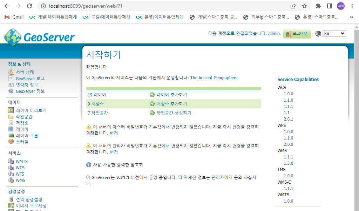Open WMS 1.1.1 capabilities link
The width and height of the screenshot is (359, 211).
coord(288,157)
